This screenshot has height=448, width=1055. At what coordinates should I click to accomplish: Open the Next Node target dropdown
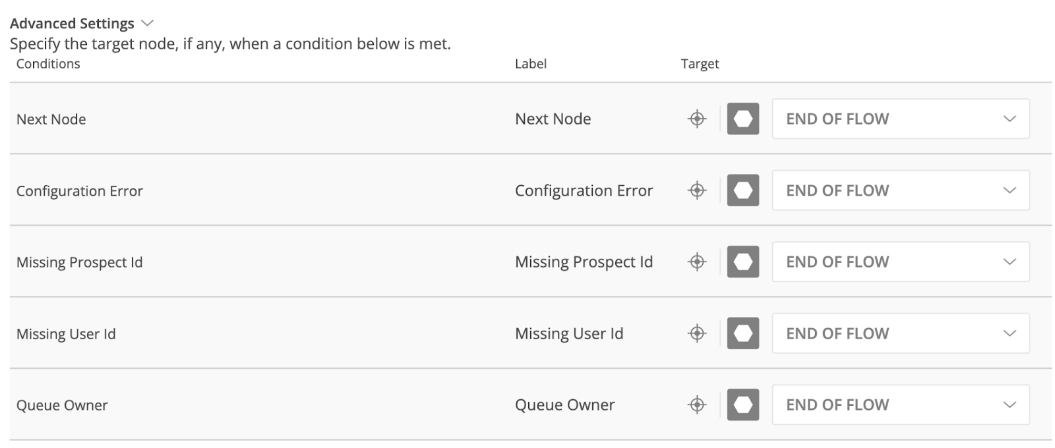tap(900, 119)
